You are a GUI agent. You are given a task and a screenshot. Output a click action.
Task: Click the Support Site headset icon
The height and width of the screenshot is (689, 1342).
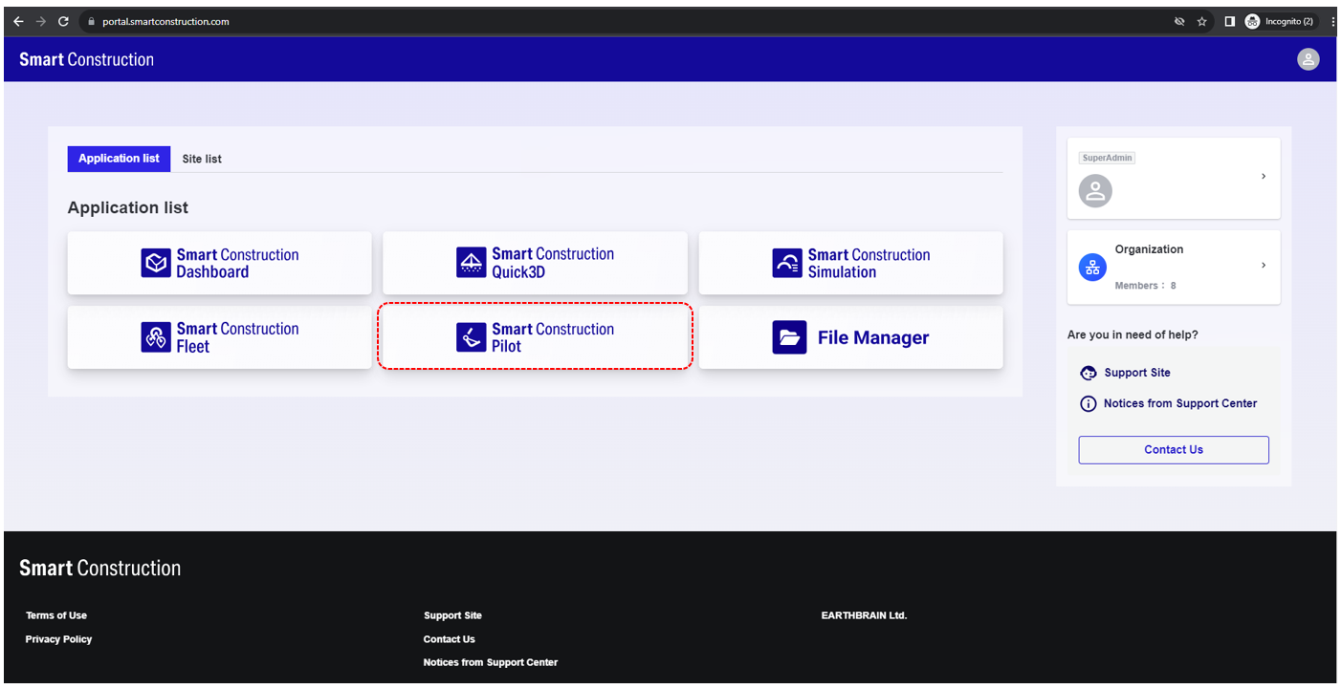pos(1088,373)
